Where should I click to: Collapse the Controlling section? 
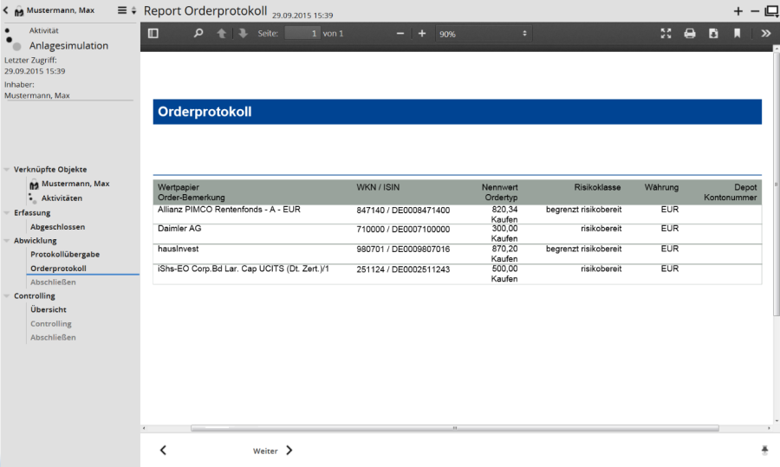tap(8, 296)
